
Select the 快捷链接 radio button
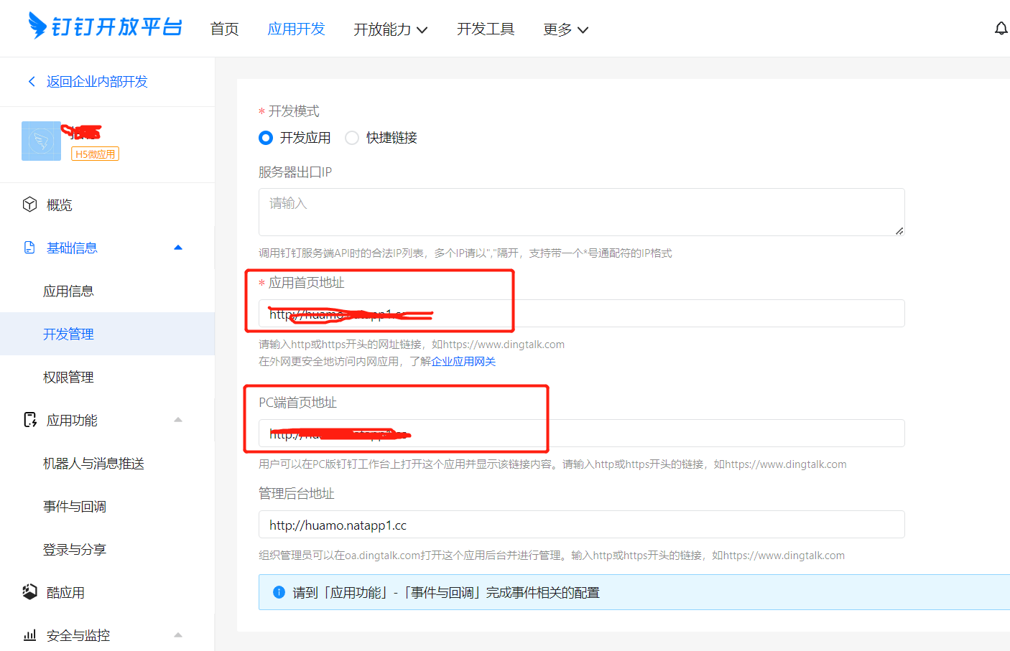coord(352,138)
